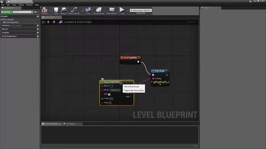Open the Window menu
This screenshot has height=149, width=266.
(x=30, y=5)
